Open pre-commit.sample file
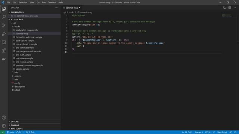The image size is (239, 134). (x=25, y=48)
